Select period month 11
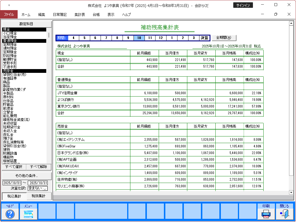This screenshot has width=296, height=222. click(x=149, y=38)
